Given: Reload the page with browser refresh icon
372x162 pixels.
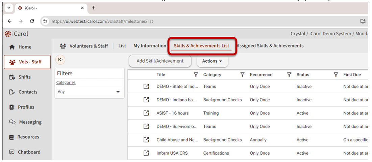Looking at the screenshot, I should (32, 21).
